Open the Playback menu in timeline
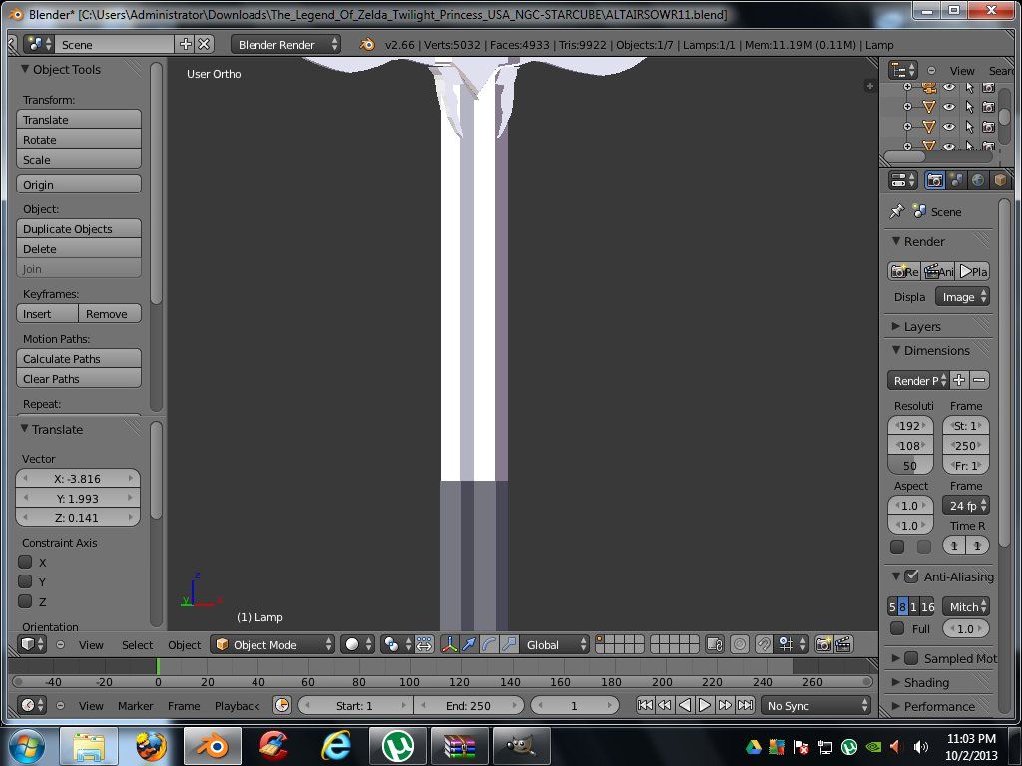The height and width of the screenshot is (766, 1022). (x=237, y=705)
